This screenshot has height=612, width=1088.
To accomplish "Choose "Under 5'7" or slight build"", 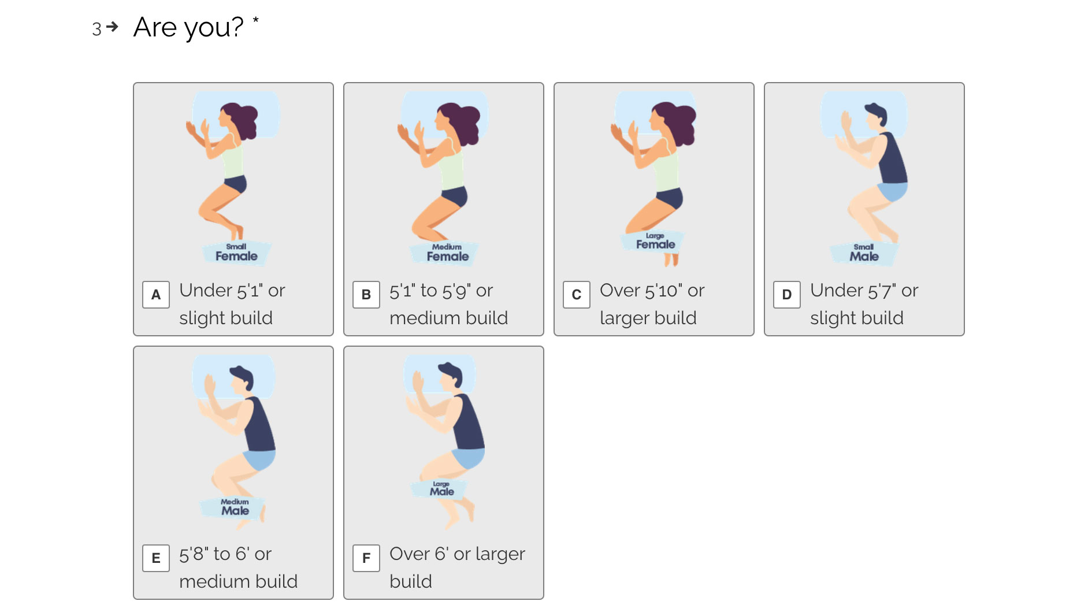I will pos(864,304).
